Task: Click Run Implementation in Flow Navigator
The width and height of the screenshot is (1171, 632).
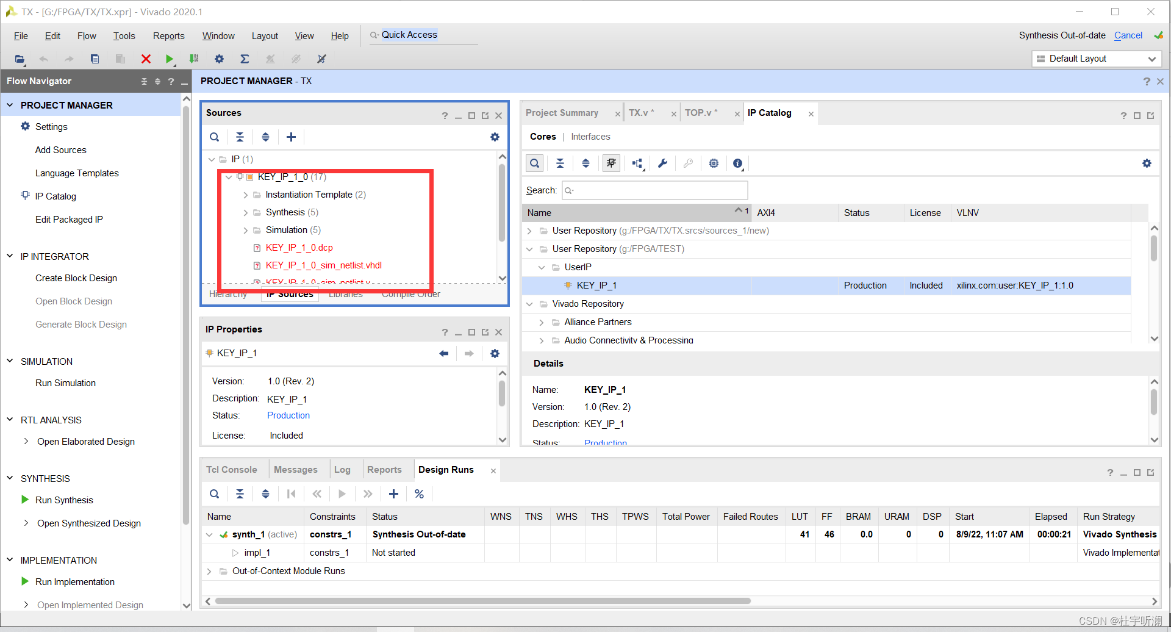Action: [75, 582]
